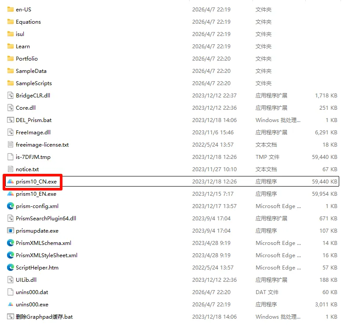Click the Edge icon of PrismXMLStyleSheet.xml
The height and width of the screenshot is (327, 348).
(x=11, y=255)
